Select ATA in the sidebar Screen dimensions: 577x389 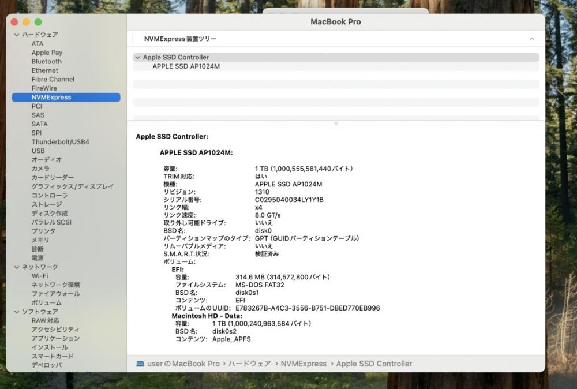(38, 43)
